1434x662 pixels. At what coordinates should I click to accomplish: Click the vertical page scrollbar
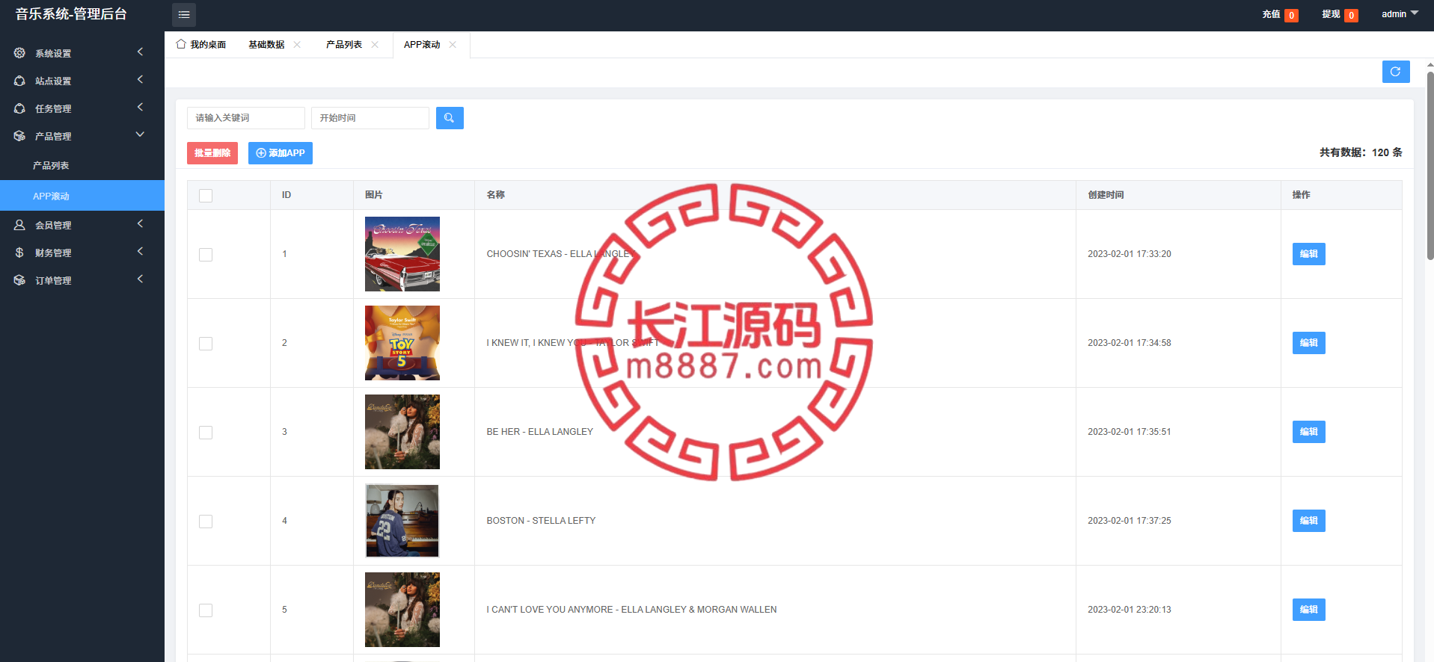pos(1430,164)
